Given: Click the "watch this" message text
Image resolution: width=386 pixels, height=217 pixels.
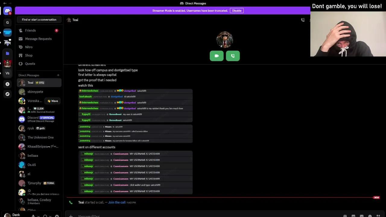Looking at the screenshot, I should coord(86,86).
